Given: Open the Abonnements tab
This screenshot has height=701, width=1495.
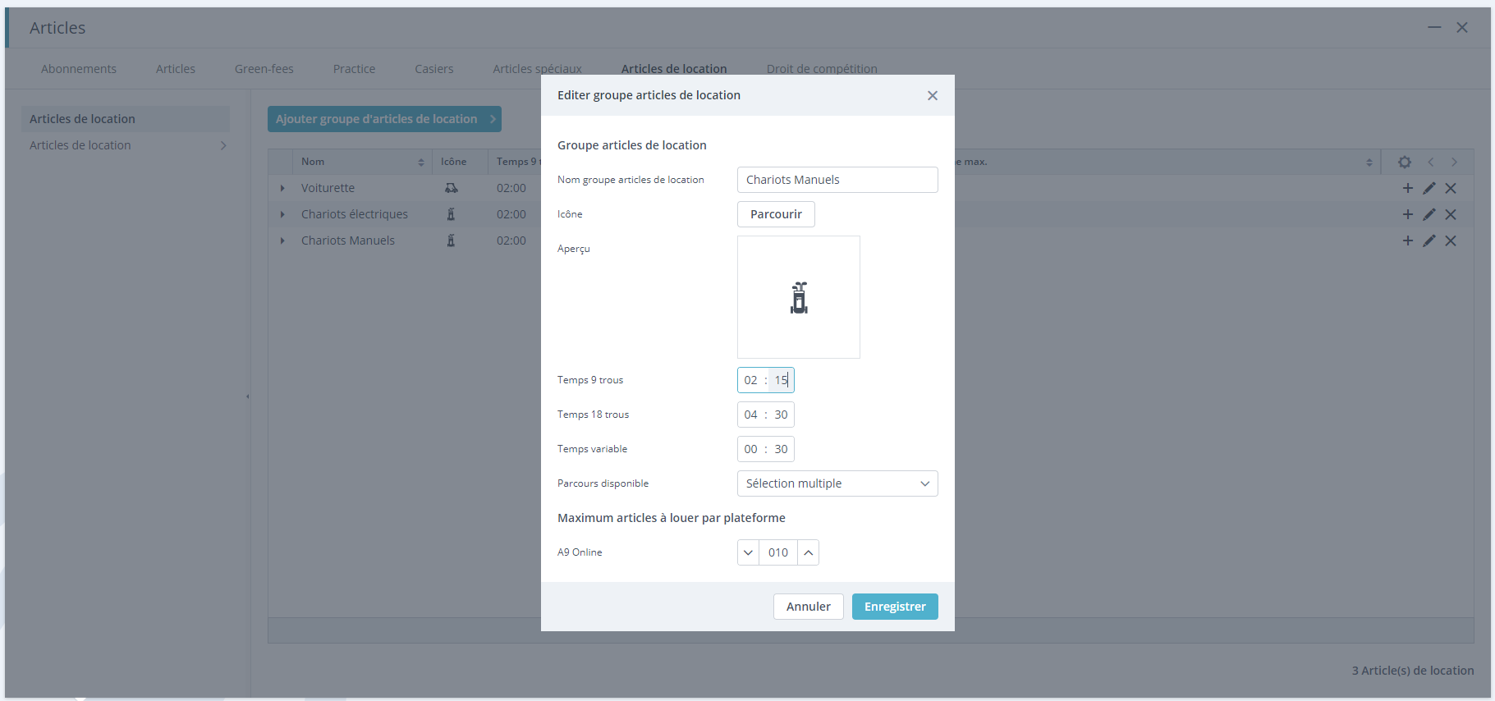Looking at the screenshot, I should [x=79, y=69].
